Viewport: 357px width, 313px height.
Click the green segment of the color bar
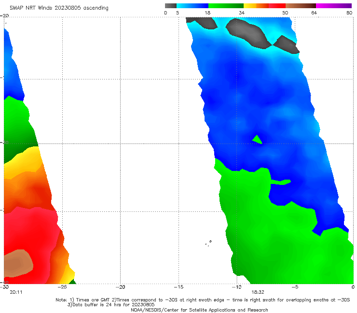click(226, 6)
